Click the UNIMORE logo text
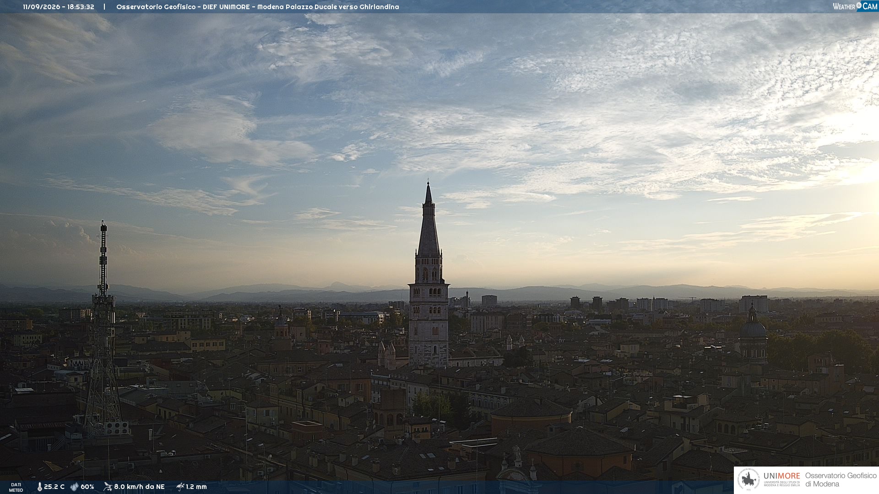The height and width of the screenshot is (494, 879). pyautogui.click(x=782, y=476)
